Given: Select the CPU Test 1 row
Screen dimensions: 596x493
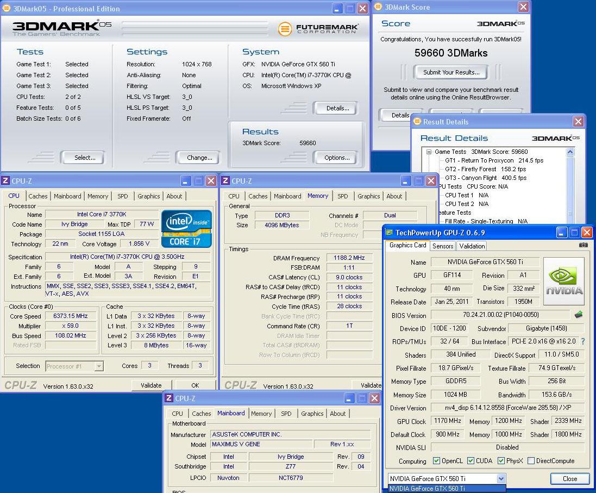Looking at the screenshot, I should point(466,195).
